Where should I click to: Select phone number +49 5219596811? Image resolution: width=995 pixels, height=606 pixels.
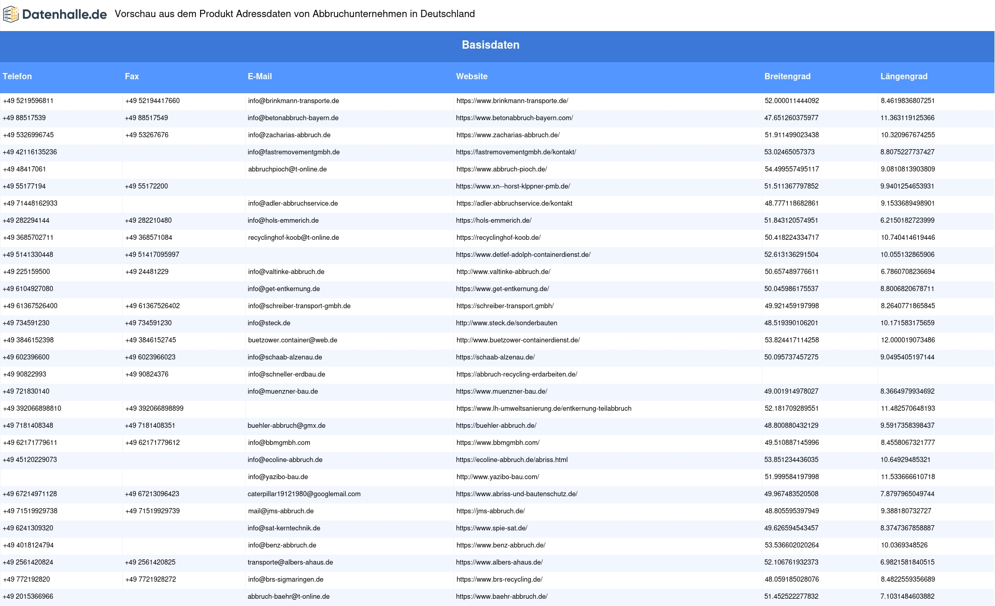(28, 101)
